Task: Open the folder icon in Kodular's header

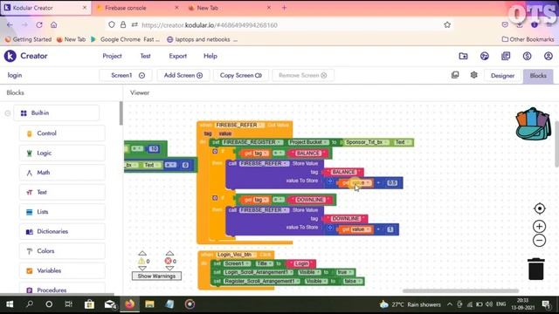Action: coord(463,56)
